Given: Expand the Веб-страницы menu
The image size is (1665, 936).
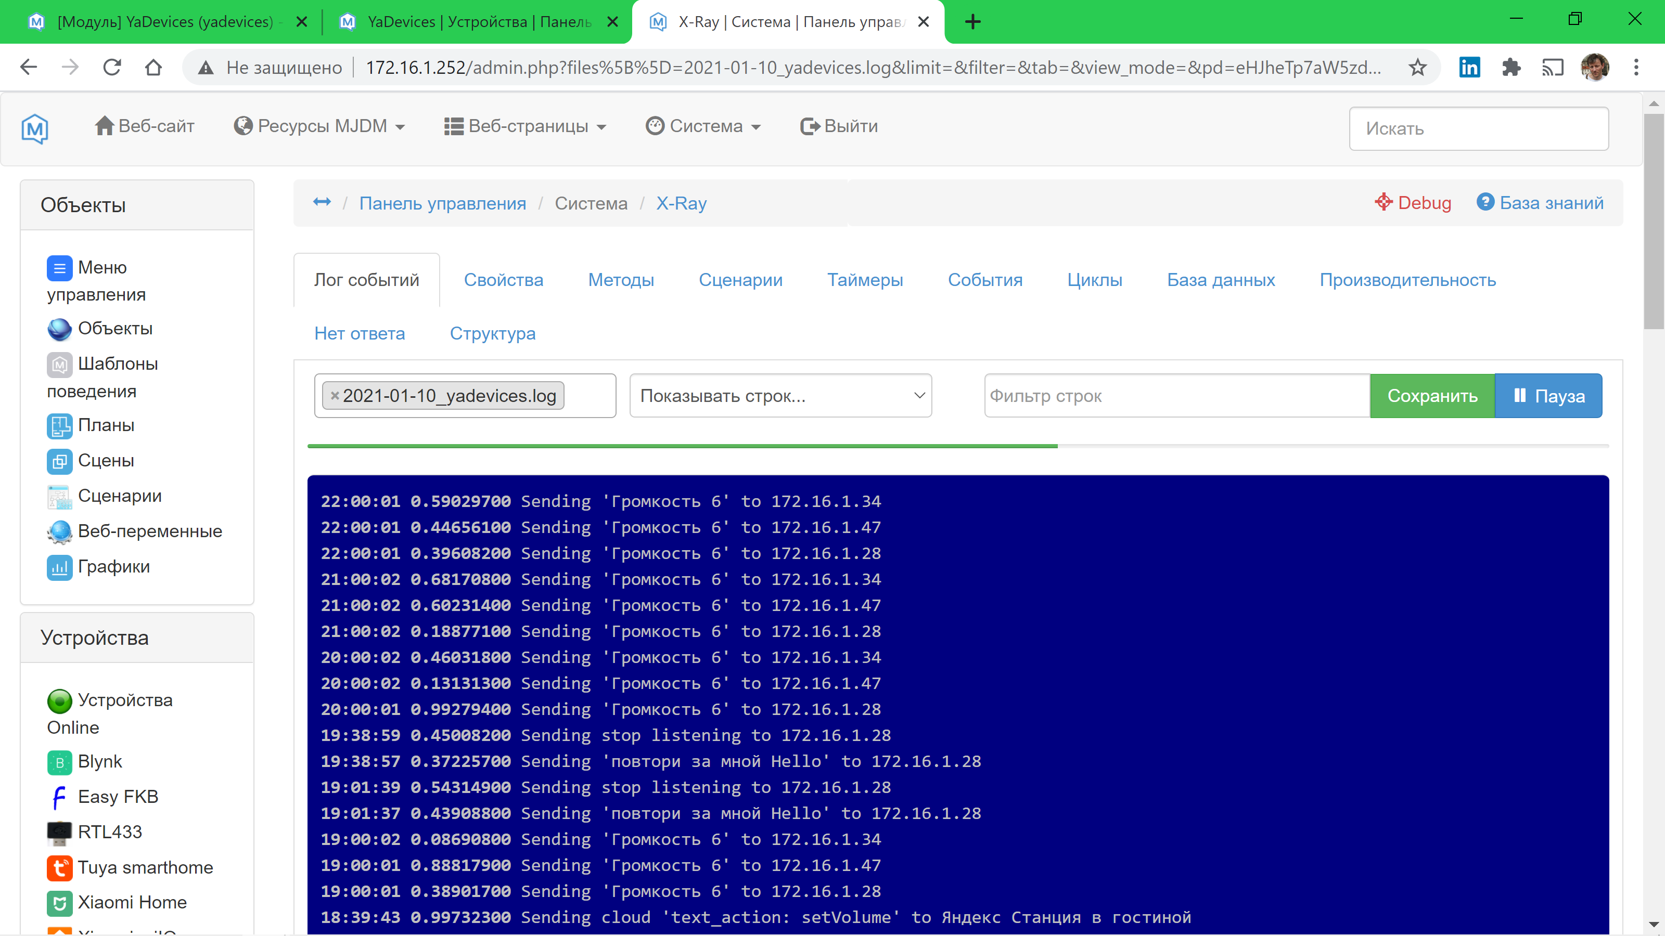Looking at the screenshot, I should pyautogui.click(x=526, y=126).
